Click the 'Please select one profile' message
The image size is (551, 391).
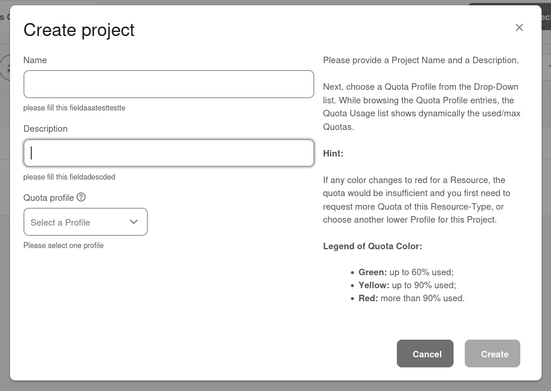coord(63,246)
